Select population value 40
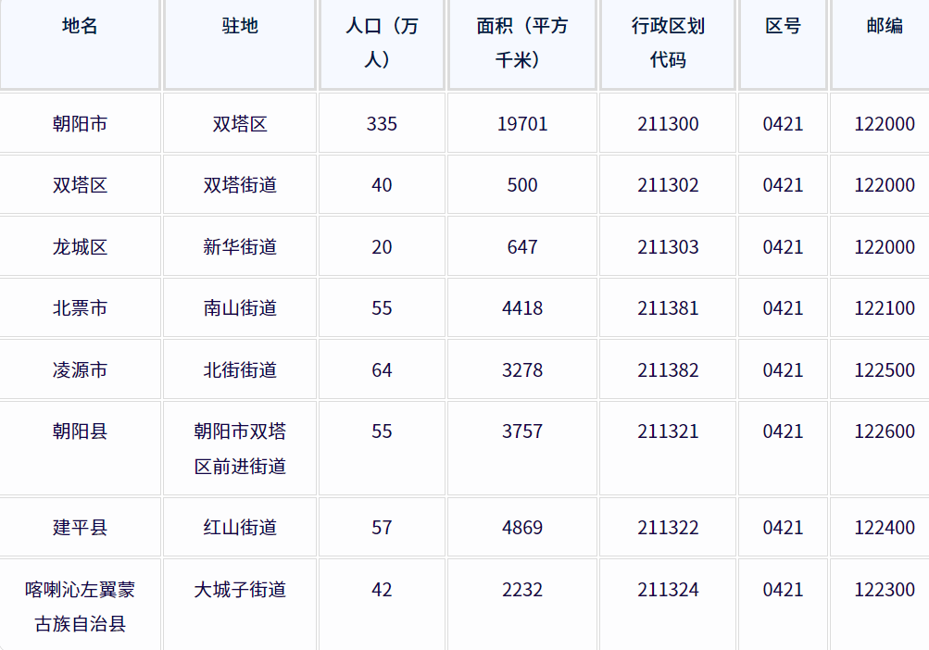Screen dimensions: 929x650 382,185
